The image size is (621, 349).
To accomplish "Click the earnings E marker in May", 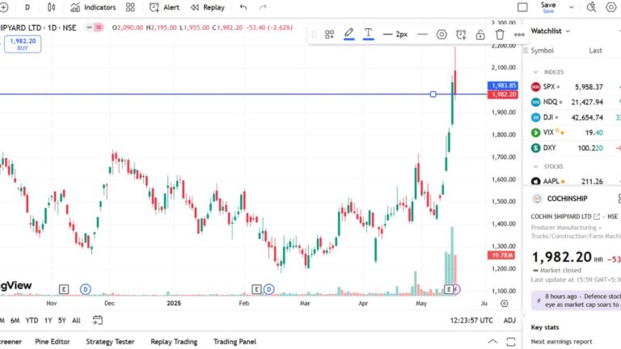I will (449, 289).
